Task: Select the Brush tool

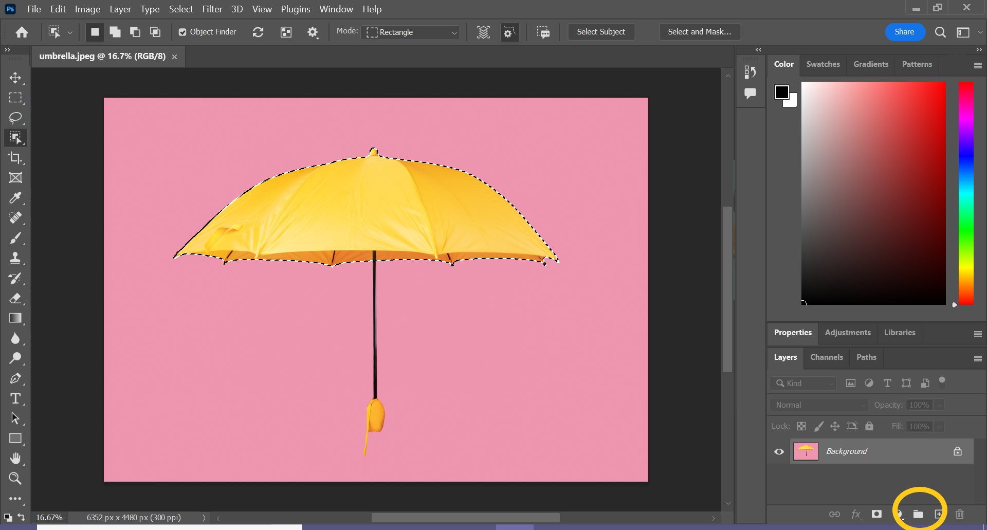Action: coord(15,238)
